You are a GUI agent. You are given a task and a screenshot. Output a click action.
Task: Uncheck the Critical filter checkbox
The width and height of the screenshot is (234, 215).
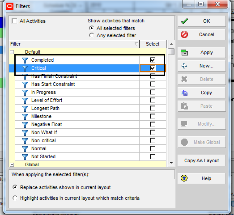(x=153, y=68)
